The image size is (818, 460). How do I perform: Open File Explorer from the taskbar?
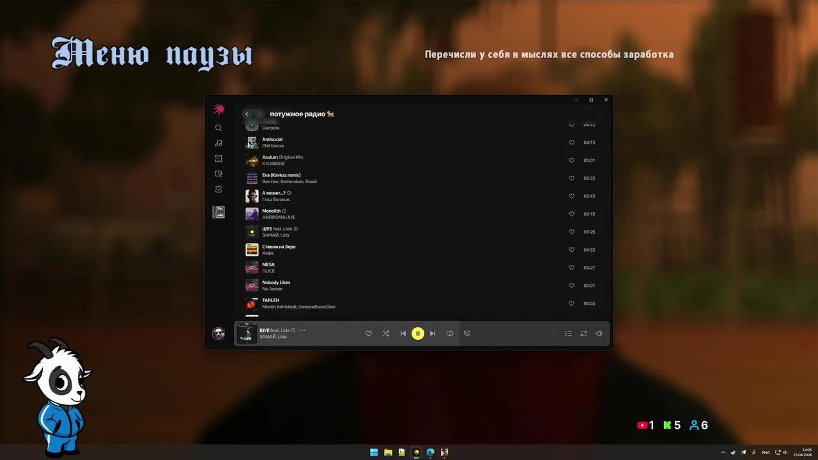[388, 452]
